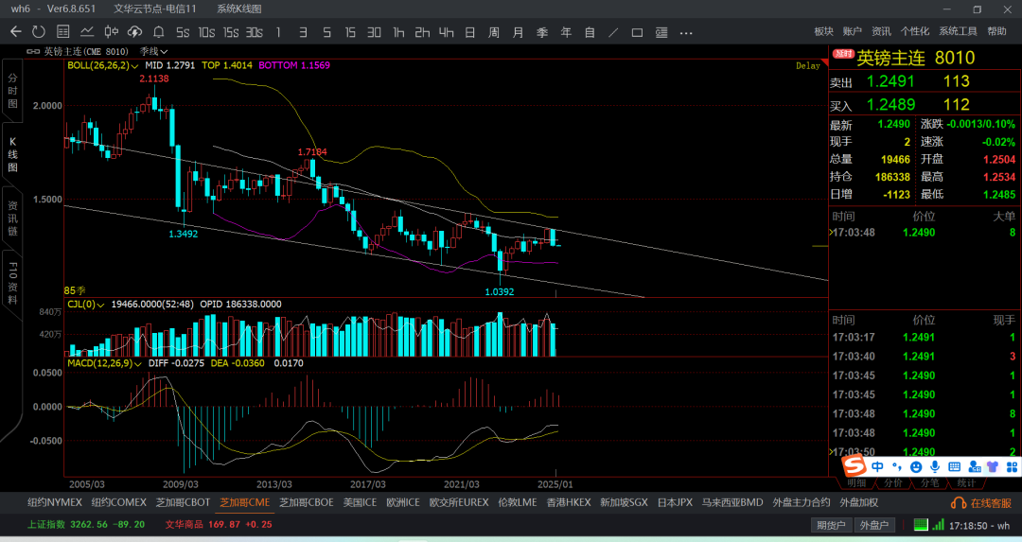Select the 芝加哥CBOT exchange tab
The image size is (1022, 542).
pyautogui.click(x=184, y=503)
